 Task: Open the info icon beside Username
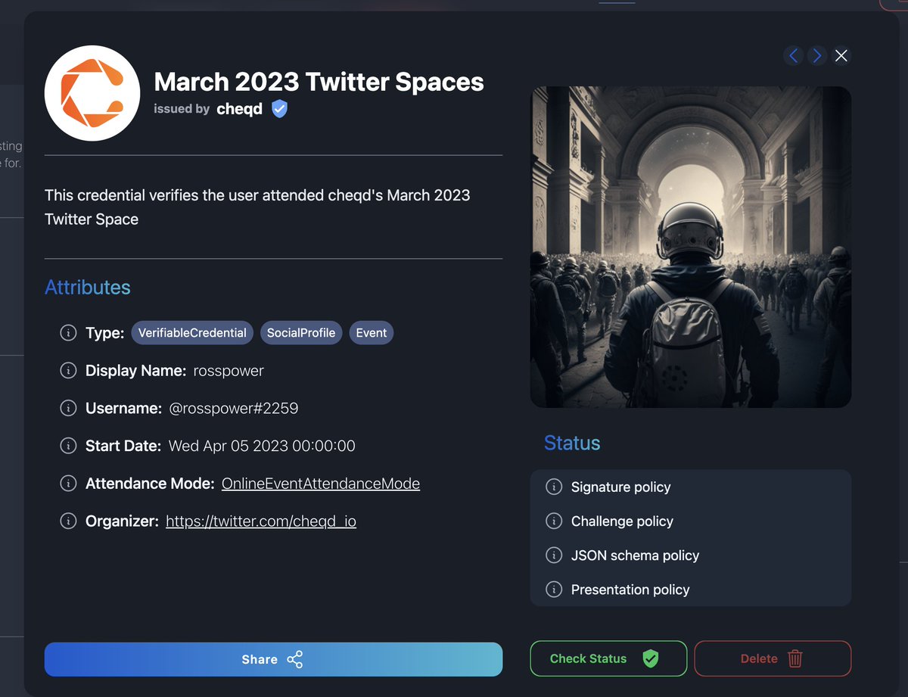(68, 409)
